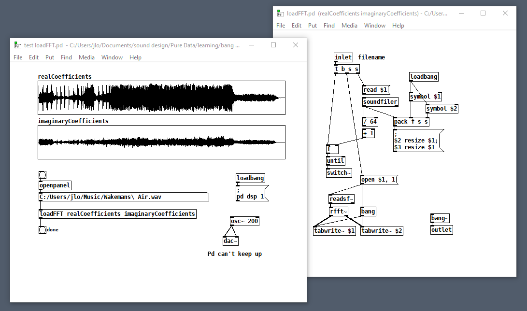Select the 'tabwrite~ $2' object

[382, 231]
